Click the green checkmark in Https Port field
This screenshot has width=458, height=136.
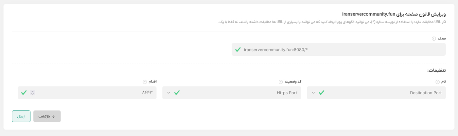click(177, 93)
